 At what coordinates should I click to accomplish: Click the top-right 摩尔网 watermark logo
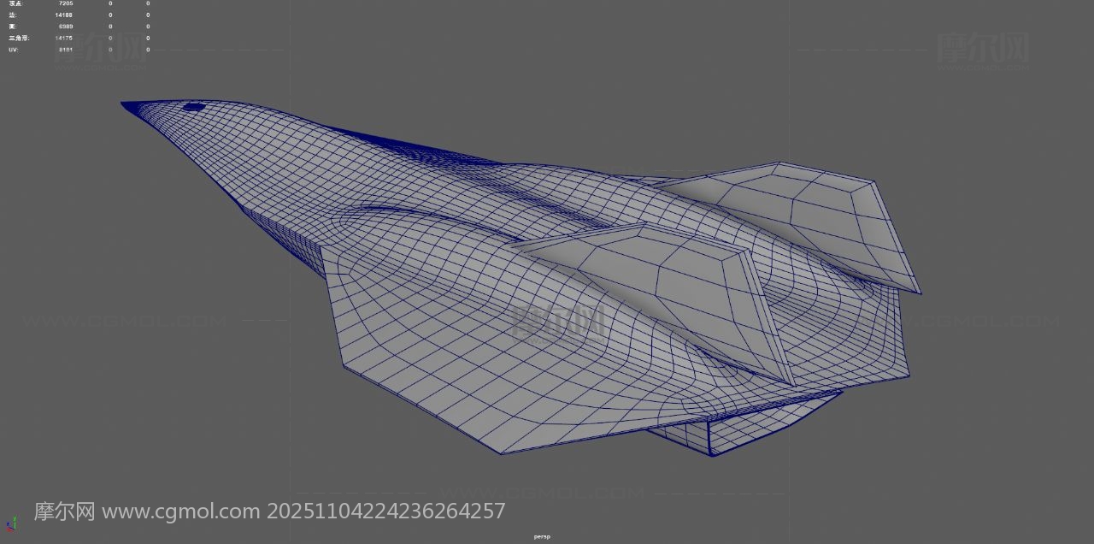coord(983,49)
